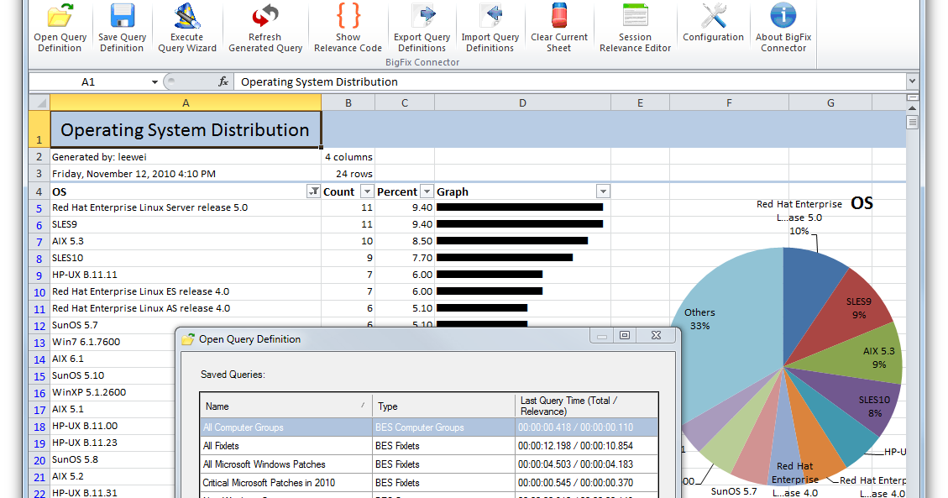
Task: Select All Fixlets saved query row
Action: pyautogui.click(x=429, y=446)
